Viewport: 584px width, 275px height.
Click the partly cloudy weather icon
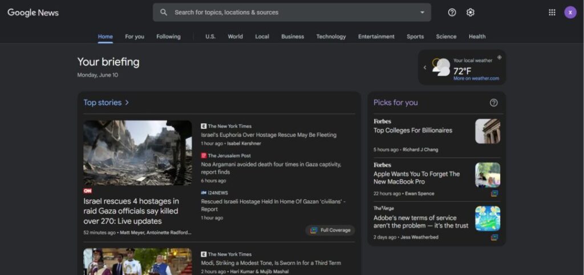click(441, 67)
